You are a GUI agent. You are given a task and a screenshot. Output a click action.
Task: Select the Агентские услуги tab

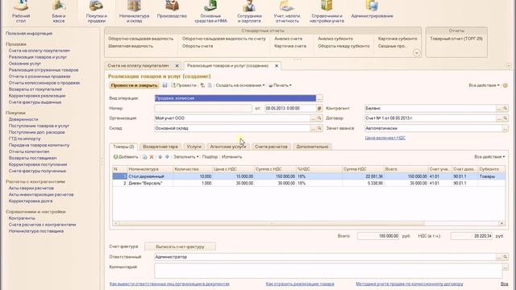[228, 147]
